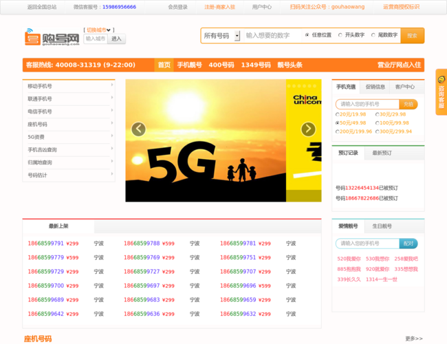The width and height of the screenshot is (447, 344).
Task: Open phone number 18668599791 listing
Action: pyautogui.click(x=45, y=244)
